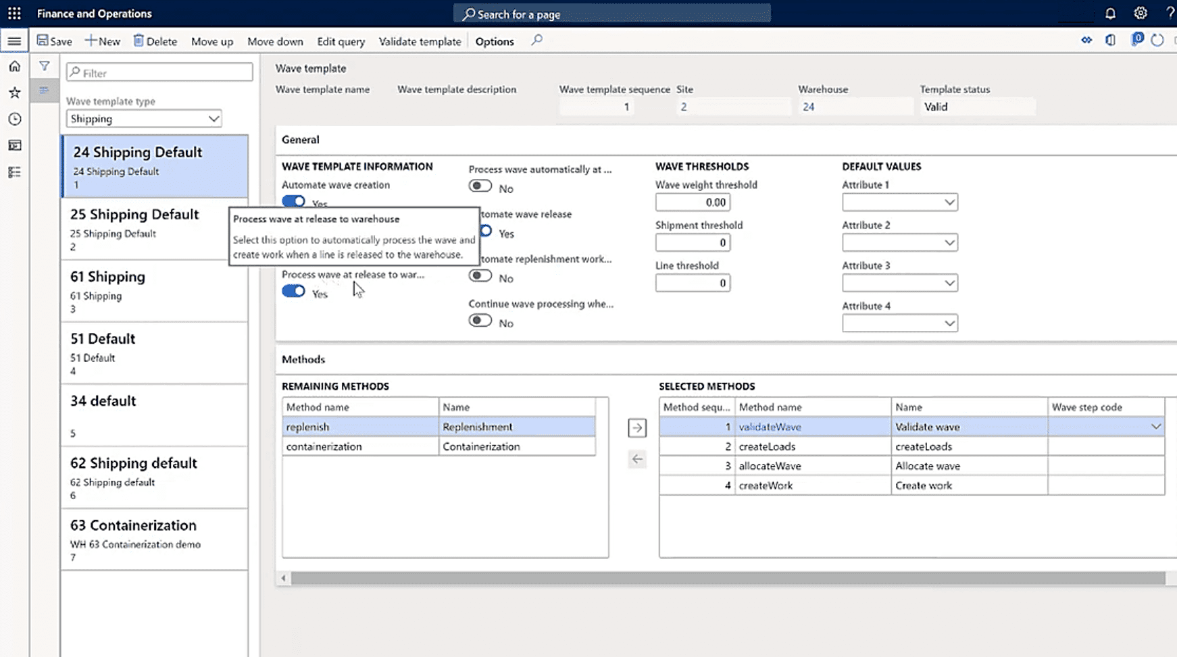Collapse the Methods section header
This screenshot has width=1177, height=657.
(303, 359)
